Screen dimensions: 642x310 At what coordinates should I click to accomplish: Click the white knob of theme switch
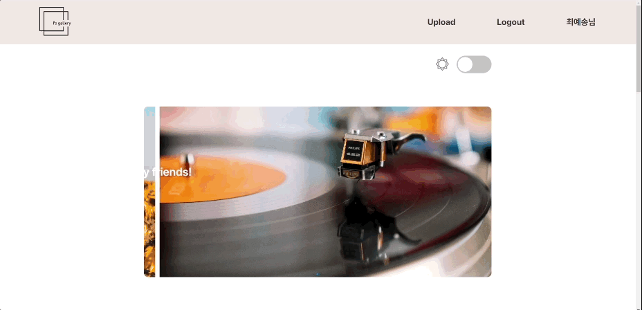[465, 64]
